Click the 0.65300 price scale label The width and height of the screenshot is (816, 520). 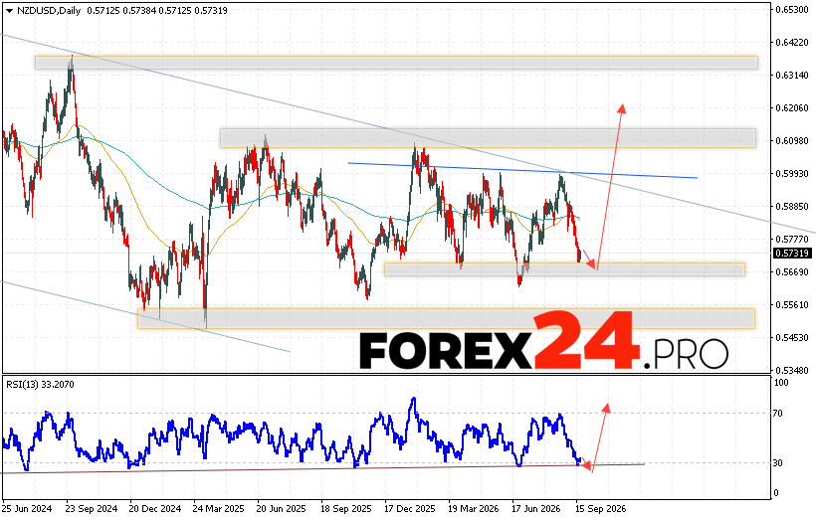(x=791, y=10)
